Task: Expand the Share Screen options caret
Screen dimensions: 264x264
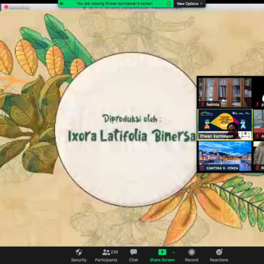Action: (174, 252)
